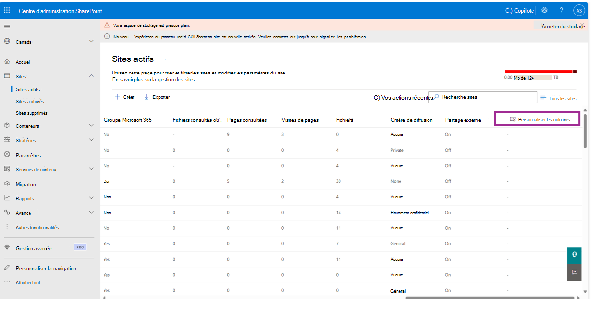The width and height of the screenshot is (592, 309).
Task: Click the Exporter button
Action: point(157,97)
